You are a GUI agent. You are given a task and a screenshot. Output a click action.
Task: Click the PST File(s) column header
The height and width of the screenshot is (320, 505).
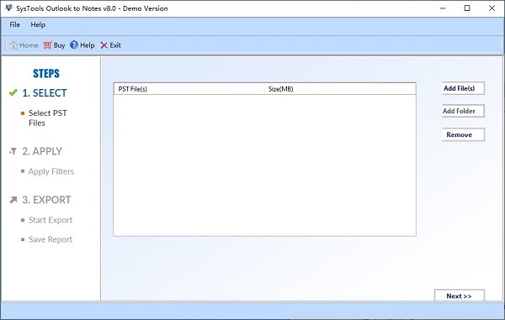click(x=189, y=89)
